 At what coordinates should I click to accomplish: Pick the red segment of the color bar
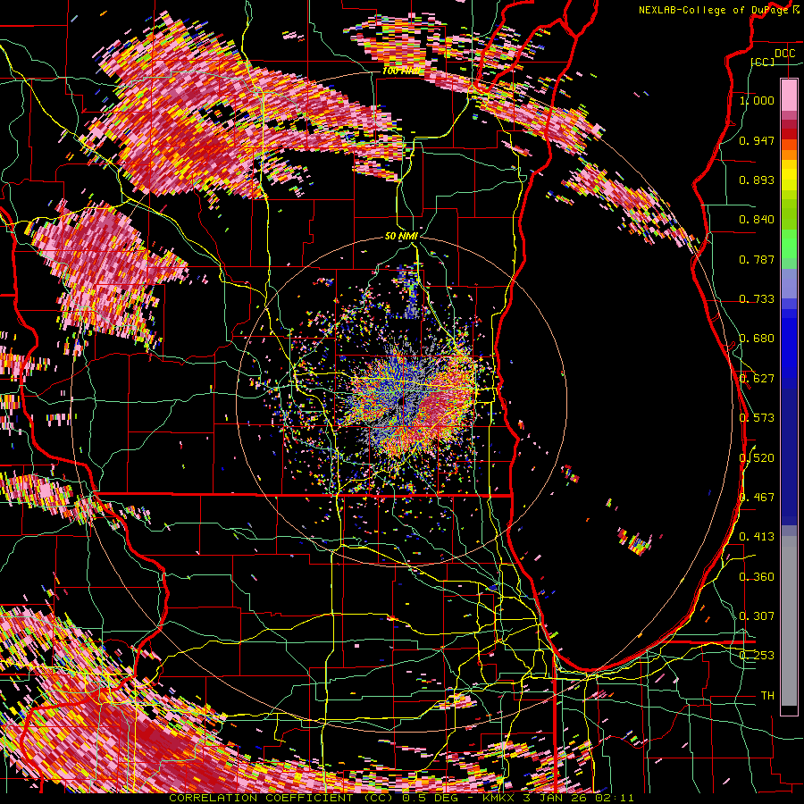[x=789, y=134]
